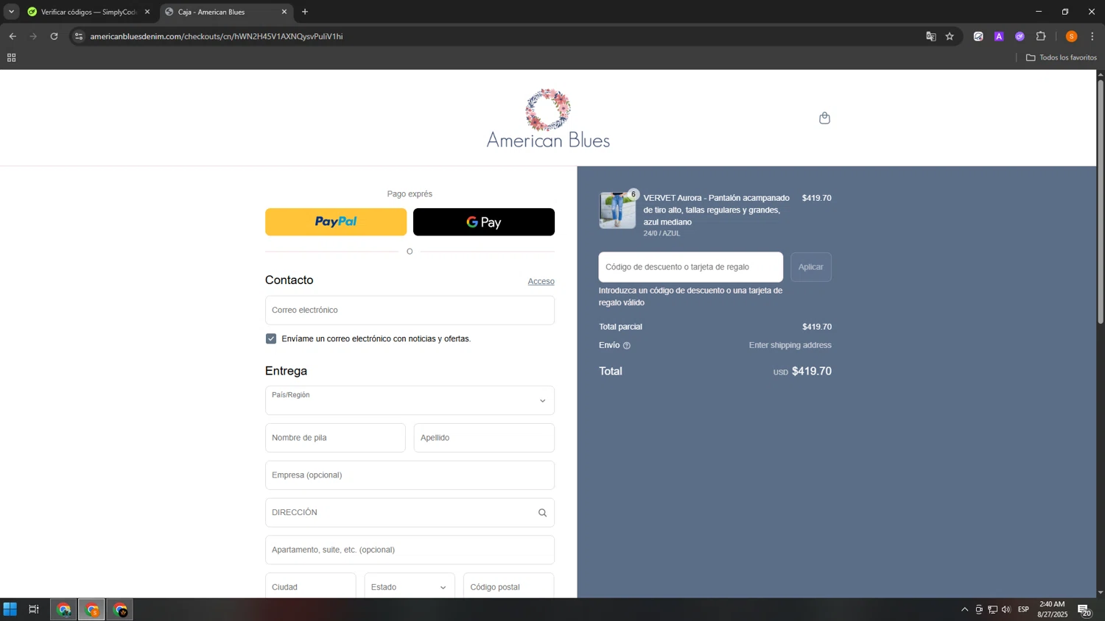Viewport: 1105px width, 621px height.
Task: Open the País/Región dropdown
Action: pos(410,400)
